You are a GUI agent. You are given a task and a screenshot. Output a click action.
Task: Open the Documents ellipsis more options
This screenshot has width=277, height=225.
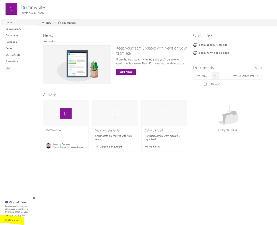(216, 76)
